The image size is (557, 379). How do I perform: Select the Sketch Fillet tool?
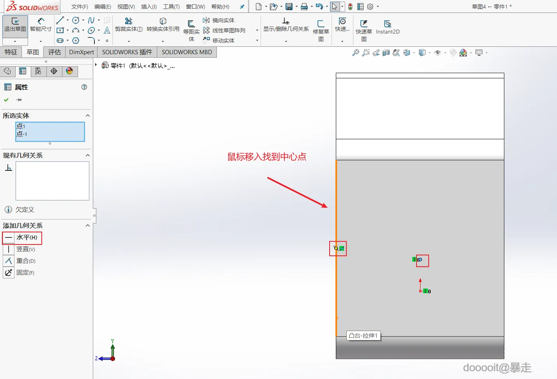[91, 41]
